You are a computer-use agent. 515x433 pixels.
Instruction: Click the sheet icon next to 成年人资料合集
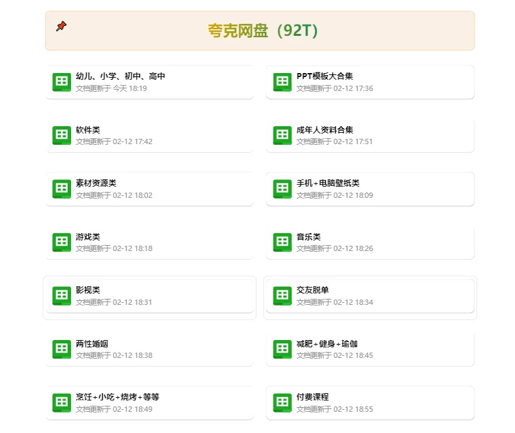point(282,135)
